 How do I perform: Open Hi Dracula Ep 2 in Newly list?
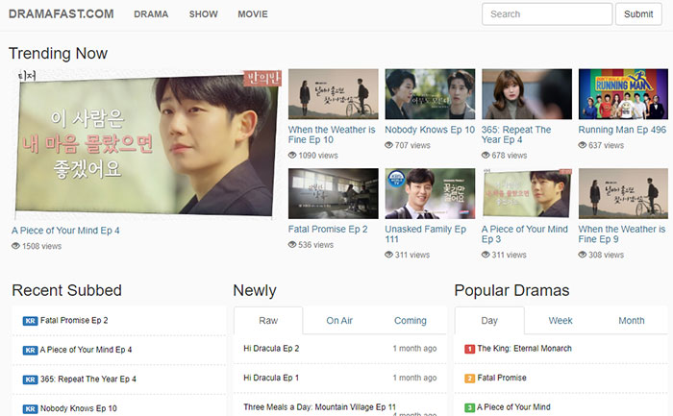point(271,348)
